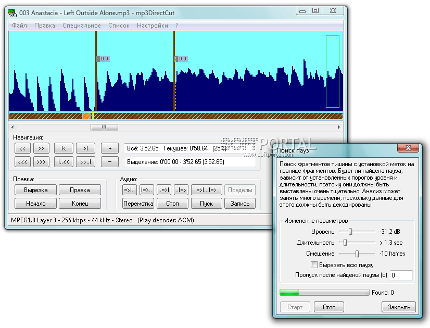The width and height of the screenshot is (430, 328).
Task: Click the =>I.. audio play button
Action: coord(130,190)
